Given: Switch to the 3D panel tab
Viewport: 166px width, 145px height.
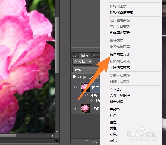Looking at the screenshot, I should [75, 56].
